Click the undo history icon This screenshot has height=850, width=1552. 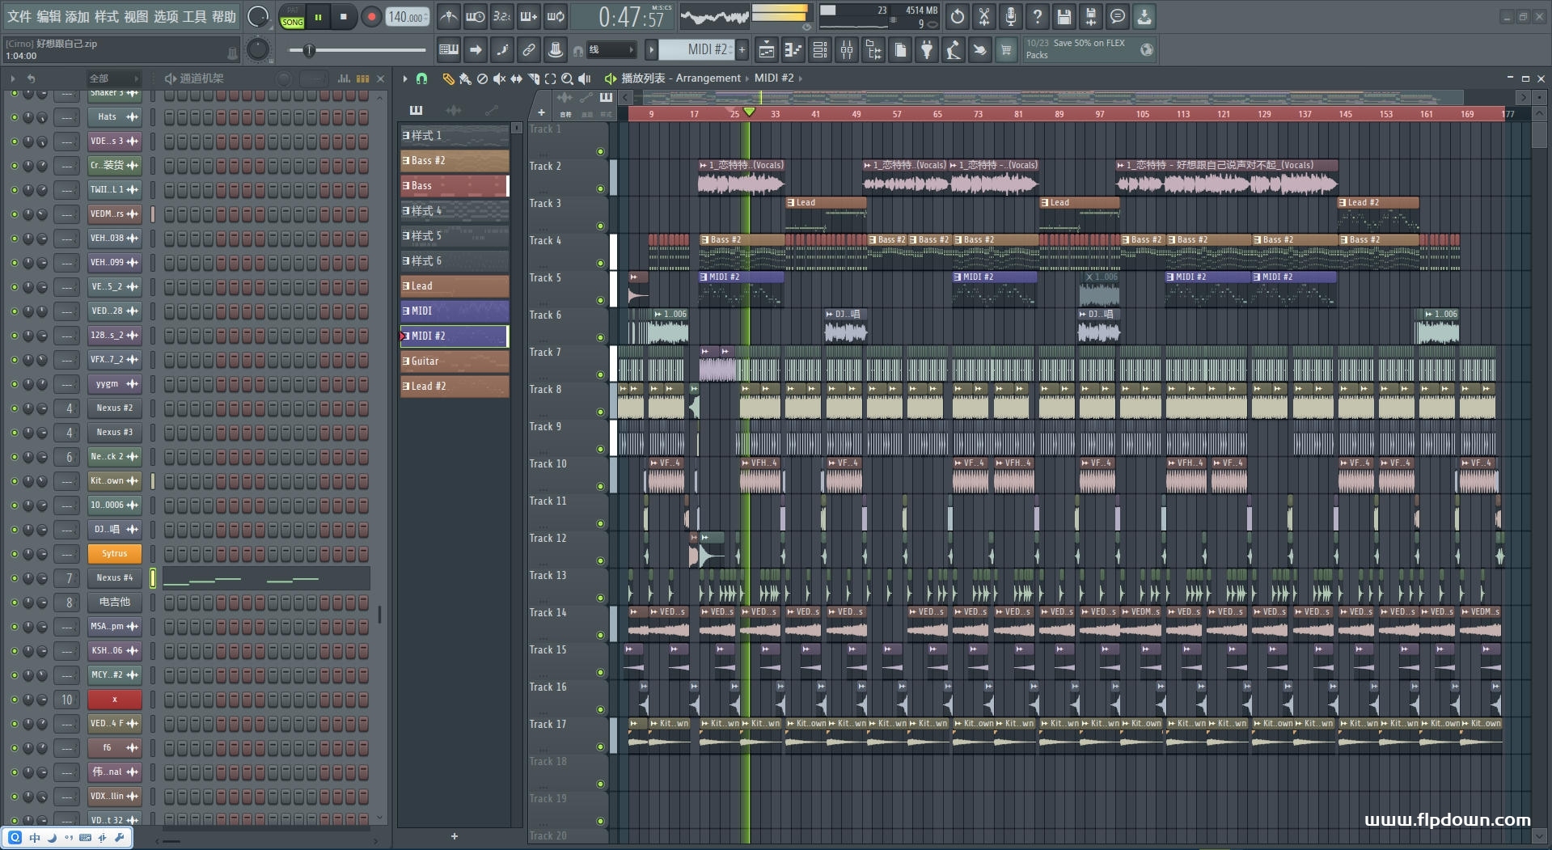(x=957, y=16)
